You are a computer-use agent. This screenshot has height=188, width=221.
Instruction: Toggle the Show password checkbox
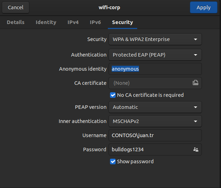point(113,161)
